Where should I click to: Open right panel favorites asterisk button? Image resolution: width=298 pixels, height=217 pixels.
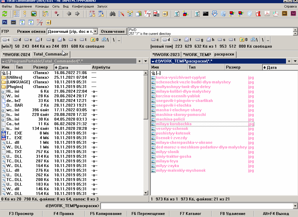289,61
